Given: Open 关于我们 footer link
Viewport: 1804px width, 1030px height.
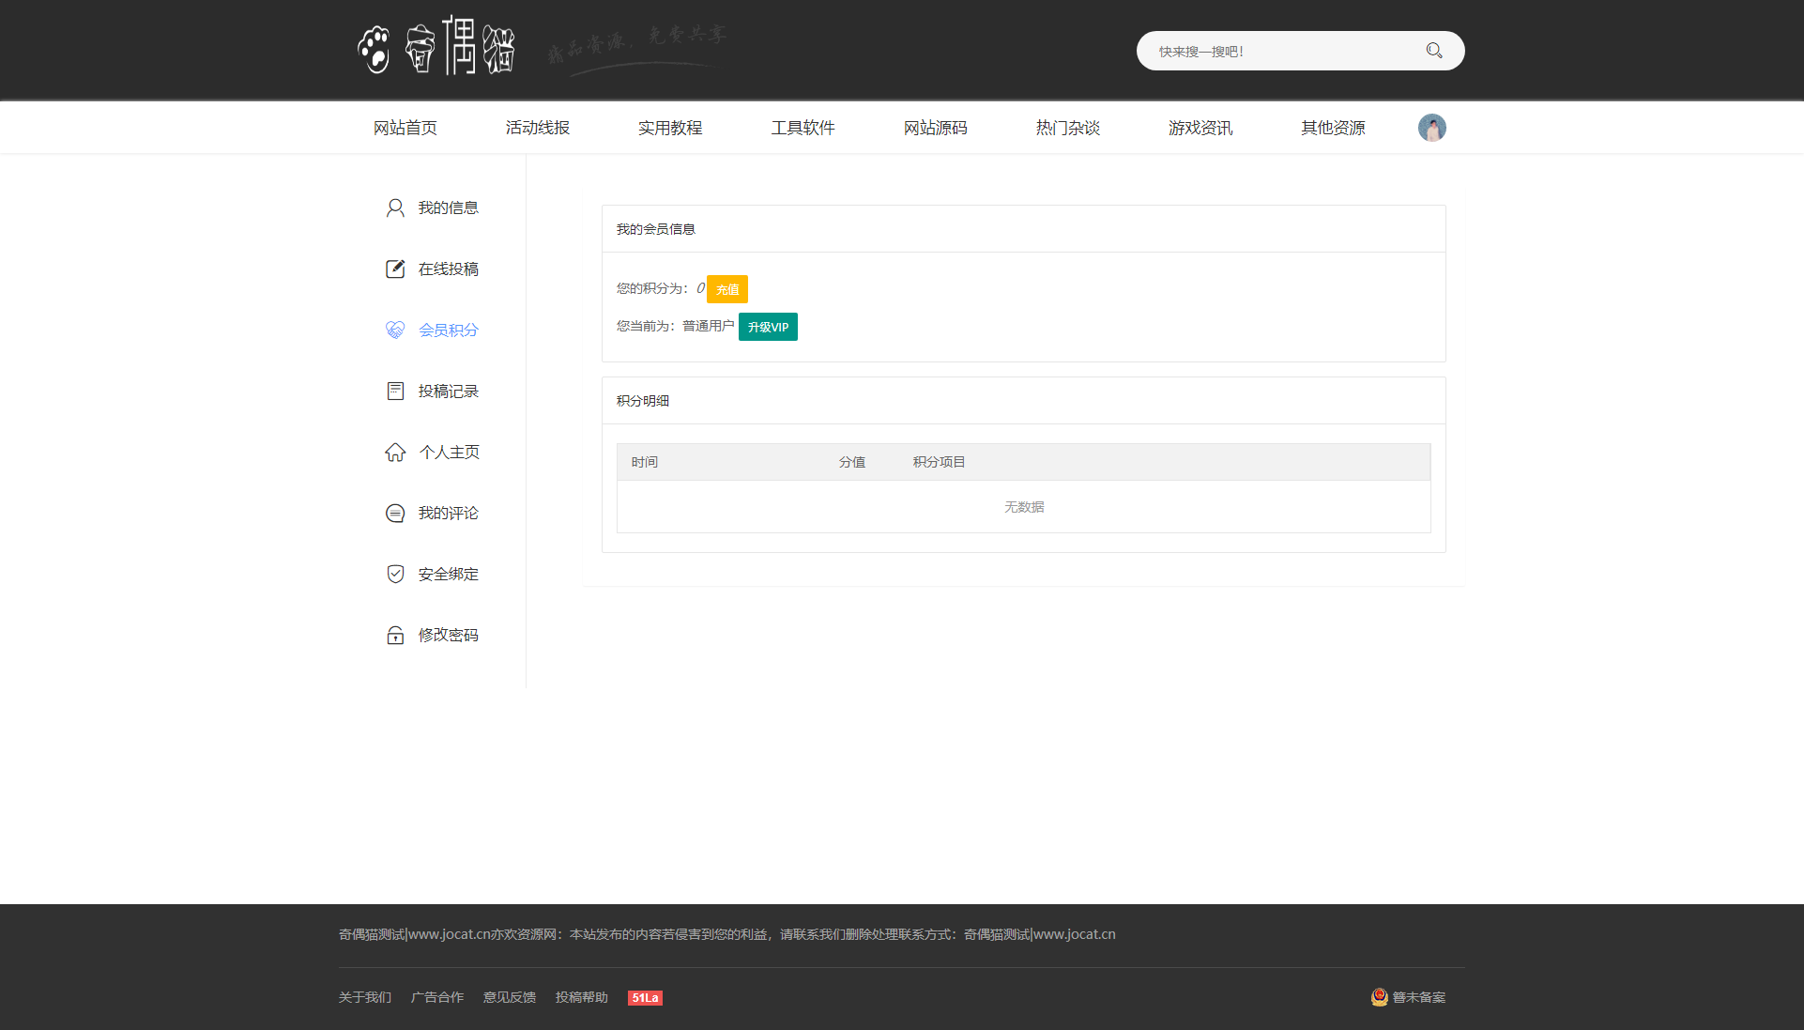Looking at the screenshot, I should [365, 997].
